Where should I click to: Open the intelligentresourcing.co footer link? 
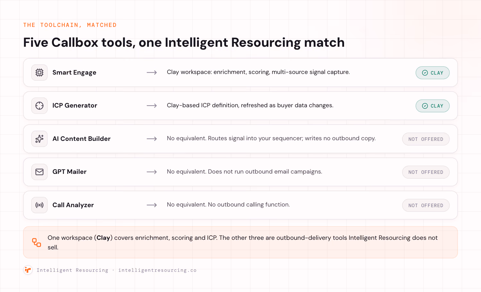(157, 270)
